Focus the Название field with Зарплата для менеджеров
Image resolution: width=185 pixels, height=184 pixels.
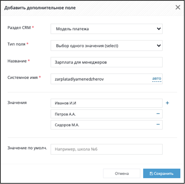107,62
